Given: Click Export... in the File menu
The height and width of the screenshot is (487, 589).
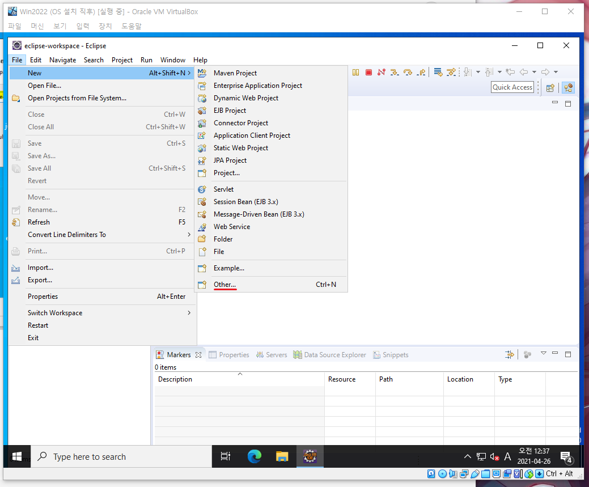Looking at the screenshot, I should 102,280.
